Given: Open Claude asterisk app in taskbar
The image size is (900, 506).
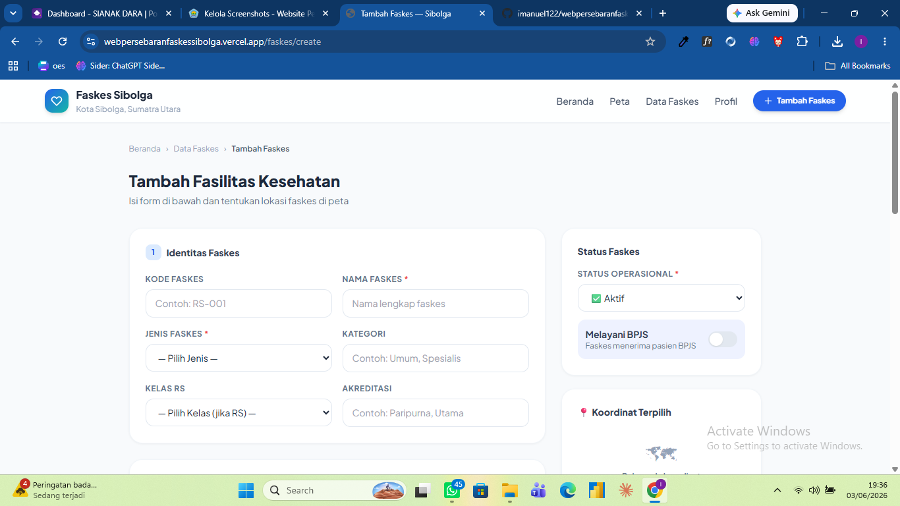Looking at the screenshot, I should pos(625,490).
